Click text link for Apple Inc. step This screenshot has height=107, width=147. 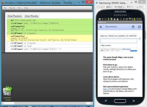pos(12,30)
